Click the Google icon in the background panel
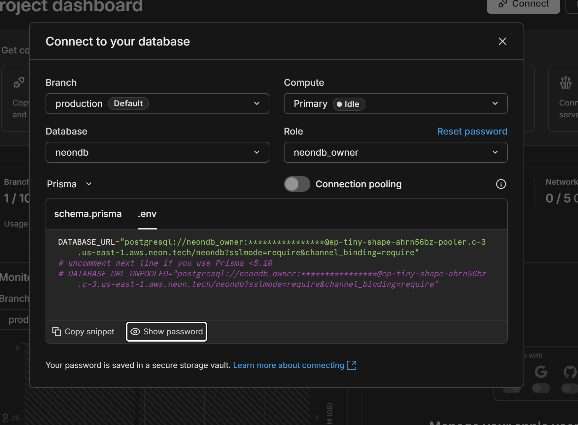This screenshot has height=425, width=578. pyautogui.click(x=541, y=372)
